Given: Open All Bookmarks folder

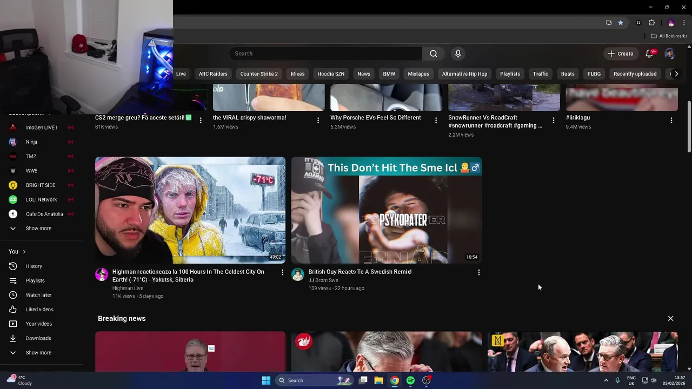Looking at the screenshot, I should pos(669,36).
